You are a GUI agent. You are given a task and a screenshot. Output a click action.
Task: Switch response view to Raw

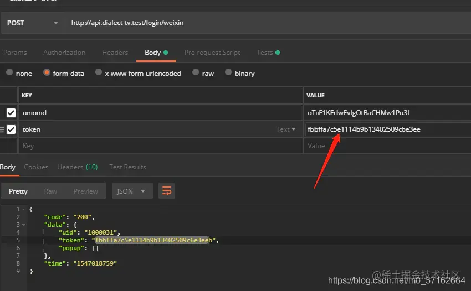pyautogui.click(x=50, y=191)
